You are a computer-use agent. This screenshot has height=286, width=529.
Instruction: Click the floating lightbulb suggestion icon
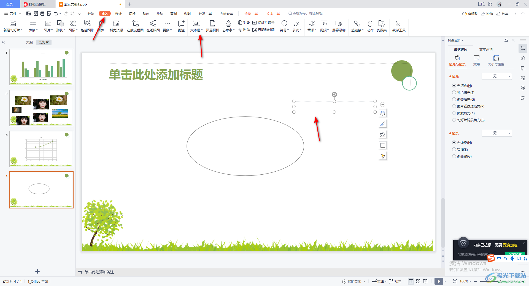click(x=383, y=156)
